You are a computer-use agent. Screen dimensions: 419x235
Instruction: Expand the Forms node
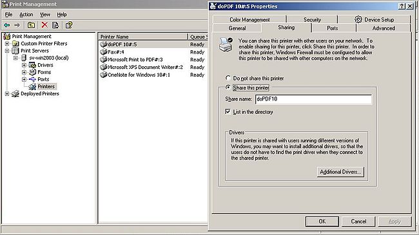(24, 72)
